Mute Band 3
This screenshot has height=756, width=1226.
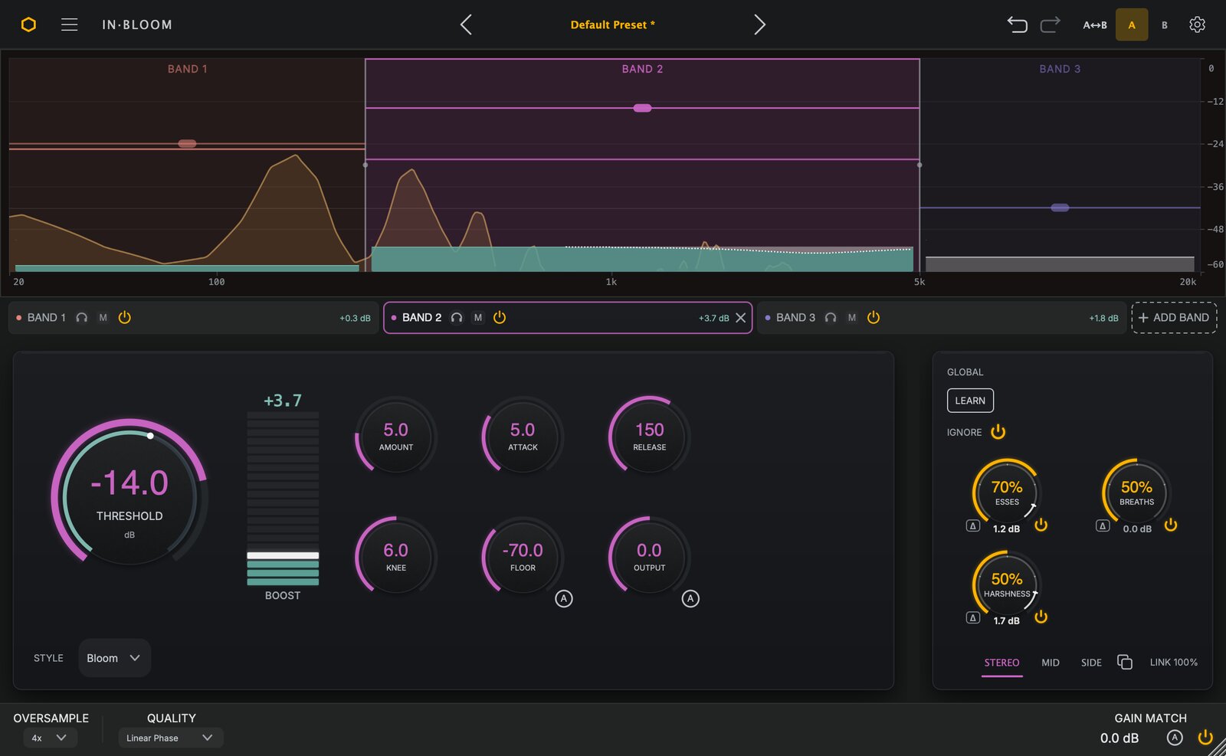coord(852,318)
